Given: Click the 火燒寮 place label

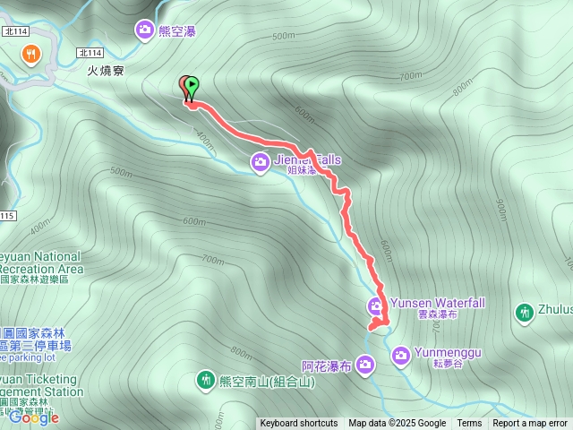Looking at the screenshot, I should point(106,70).
